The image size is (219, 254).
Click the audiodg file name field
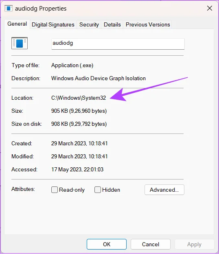point(118,44)
